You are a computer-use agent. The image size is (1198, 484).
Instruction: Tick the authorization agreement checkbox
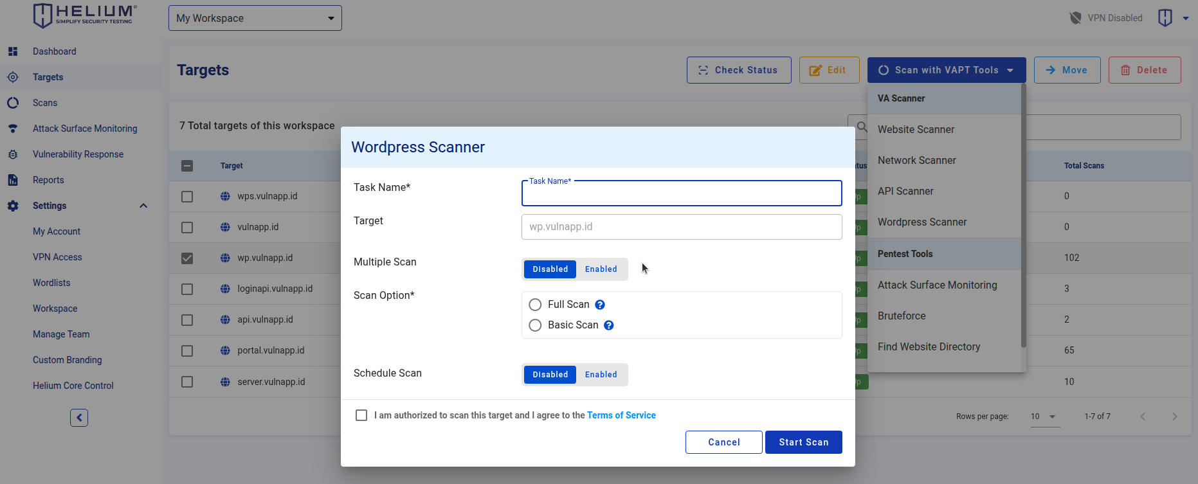click(x=361, y=415)
